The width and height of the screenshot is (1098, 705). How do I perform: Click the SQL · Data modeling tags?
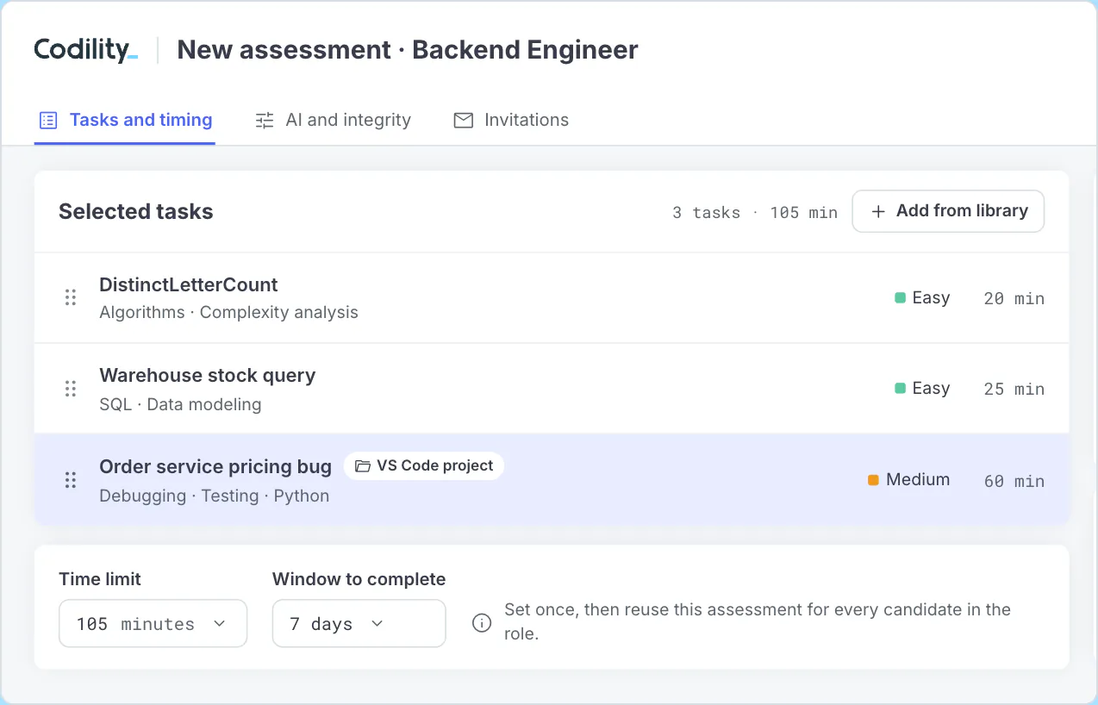[x=180, y=403]
